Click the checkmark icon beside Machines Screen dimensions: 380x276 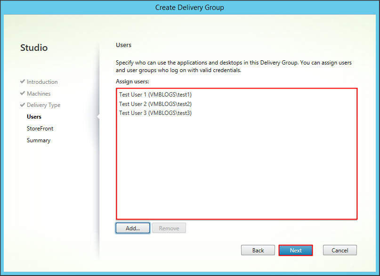click(x=23, y=94)
